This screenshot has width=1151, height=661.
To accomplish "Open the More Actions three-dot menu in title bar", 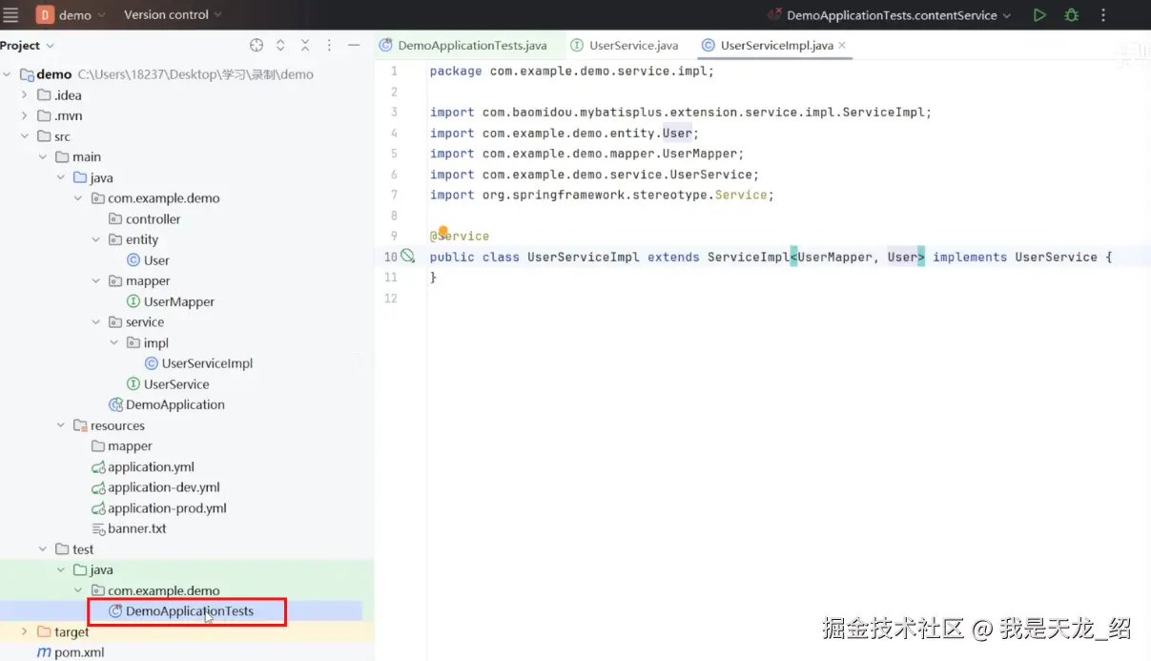I will click(1104, 15).
